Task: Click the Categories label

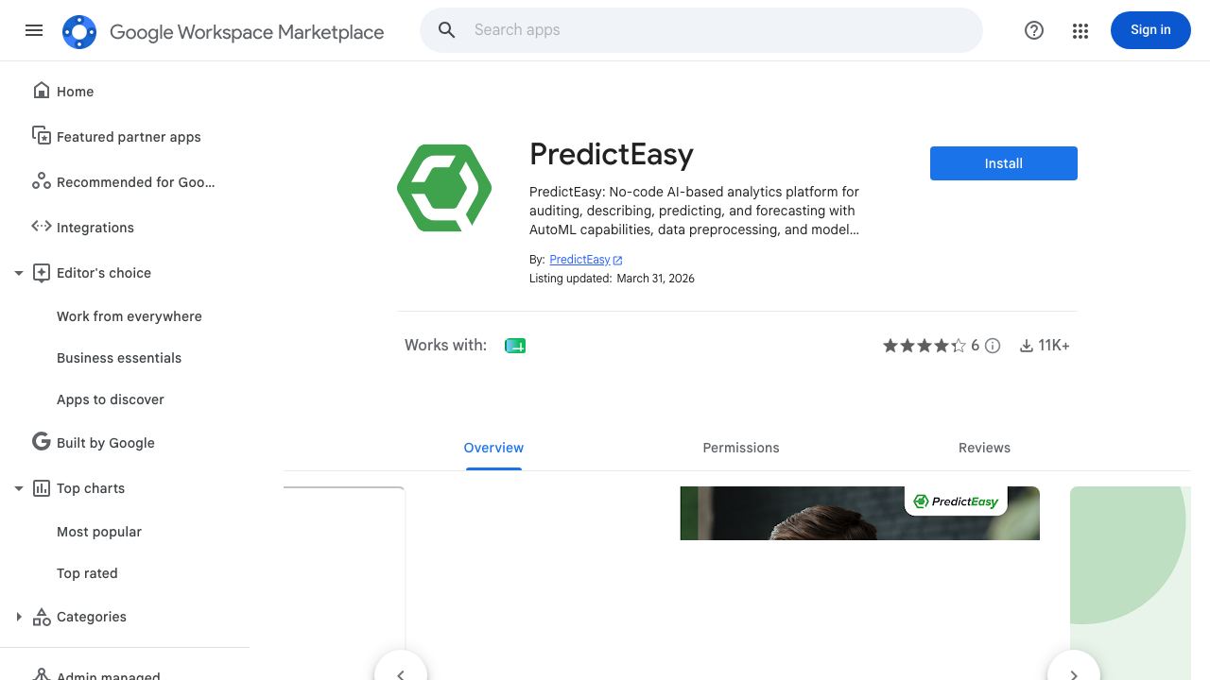Action: (x=92, y=617)
